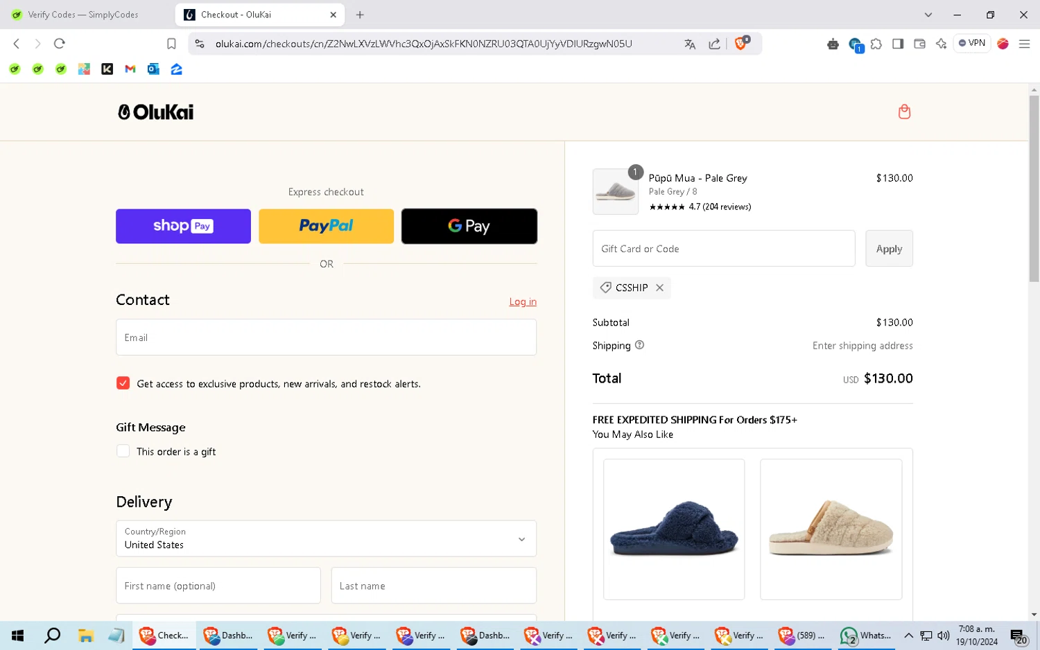This screenshot has width=1040, height=650.
Task: Click the volume speaker tray icon
Action: click(943, 635)
